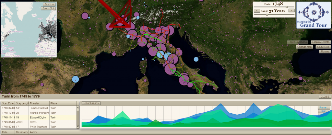
Task: Open the CONTEXT panel
Action: click(323, 47)
